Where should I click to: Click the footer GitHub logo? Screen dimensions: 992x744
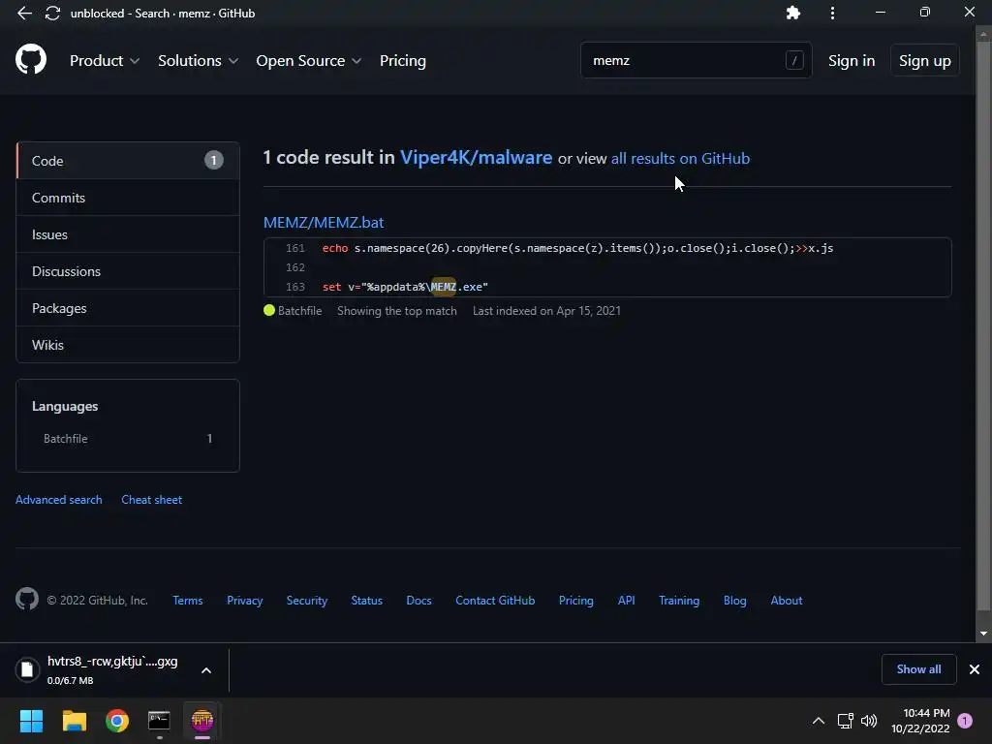pyautogui.click(x=26, y=599)
